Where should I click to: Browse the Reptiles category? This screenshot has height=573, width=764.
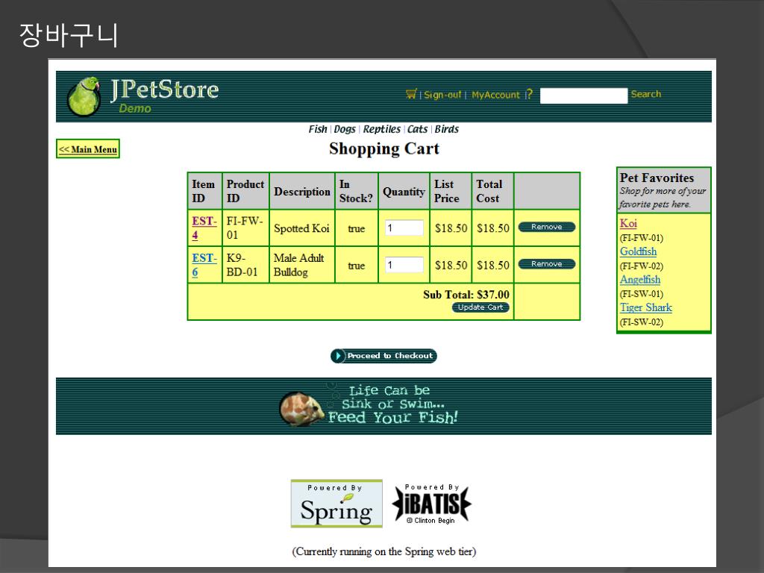click(x=381, y=129)
